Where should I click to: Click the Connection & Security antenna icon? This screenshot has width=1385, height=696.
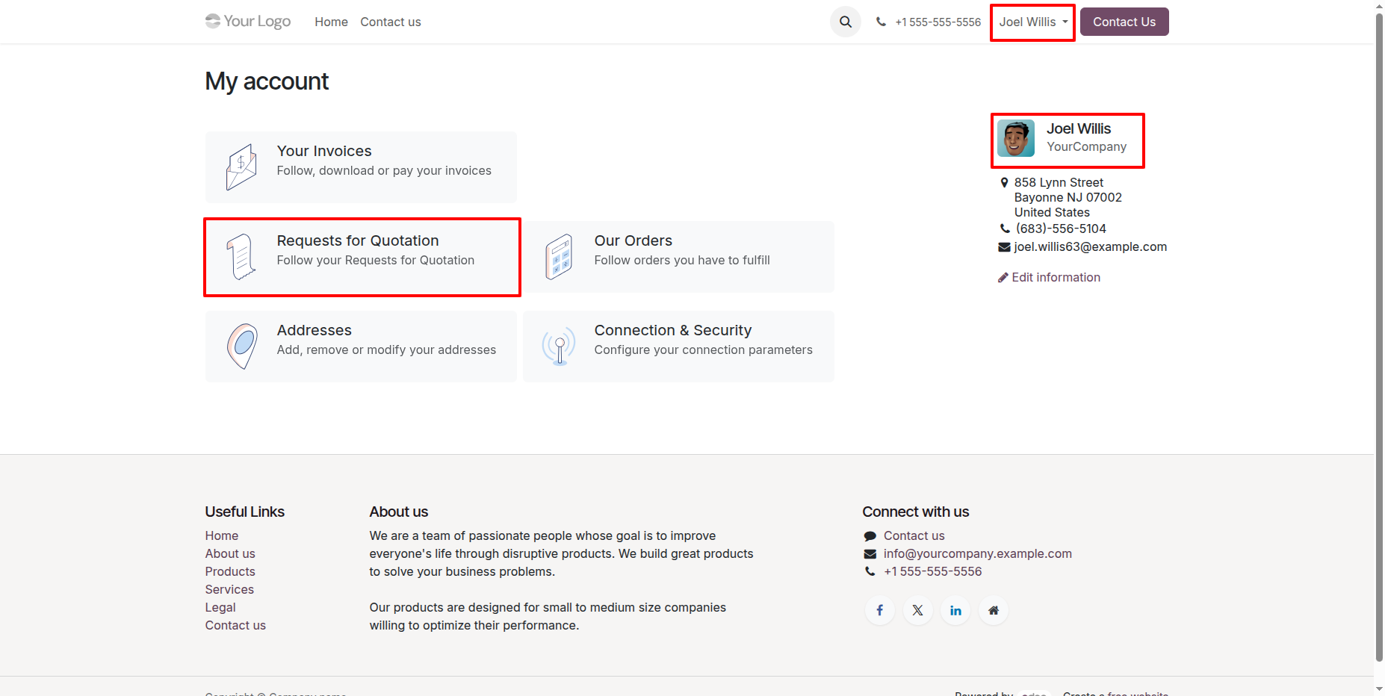[x=559, y=347]
